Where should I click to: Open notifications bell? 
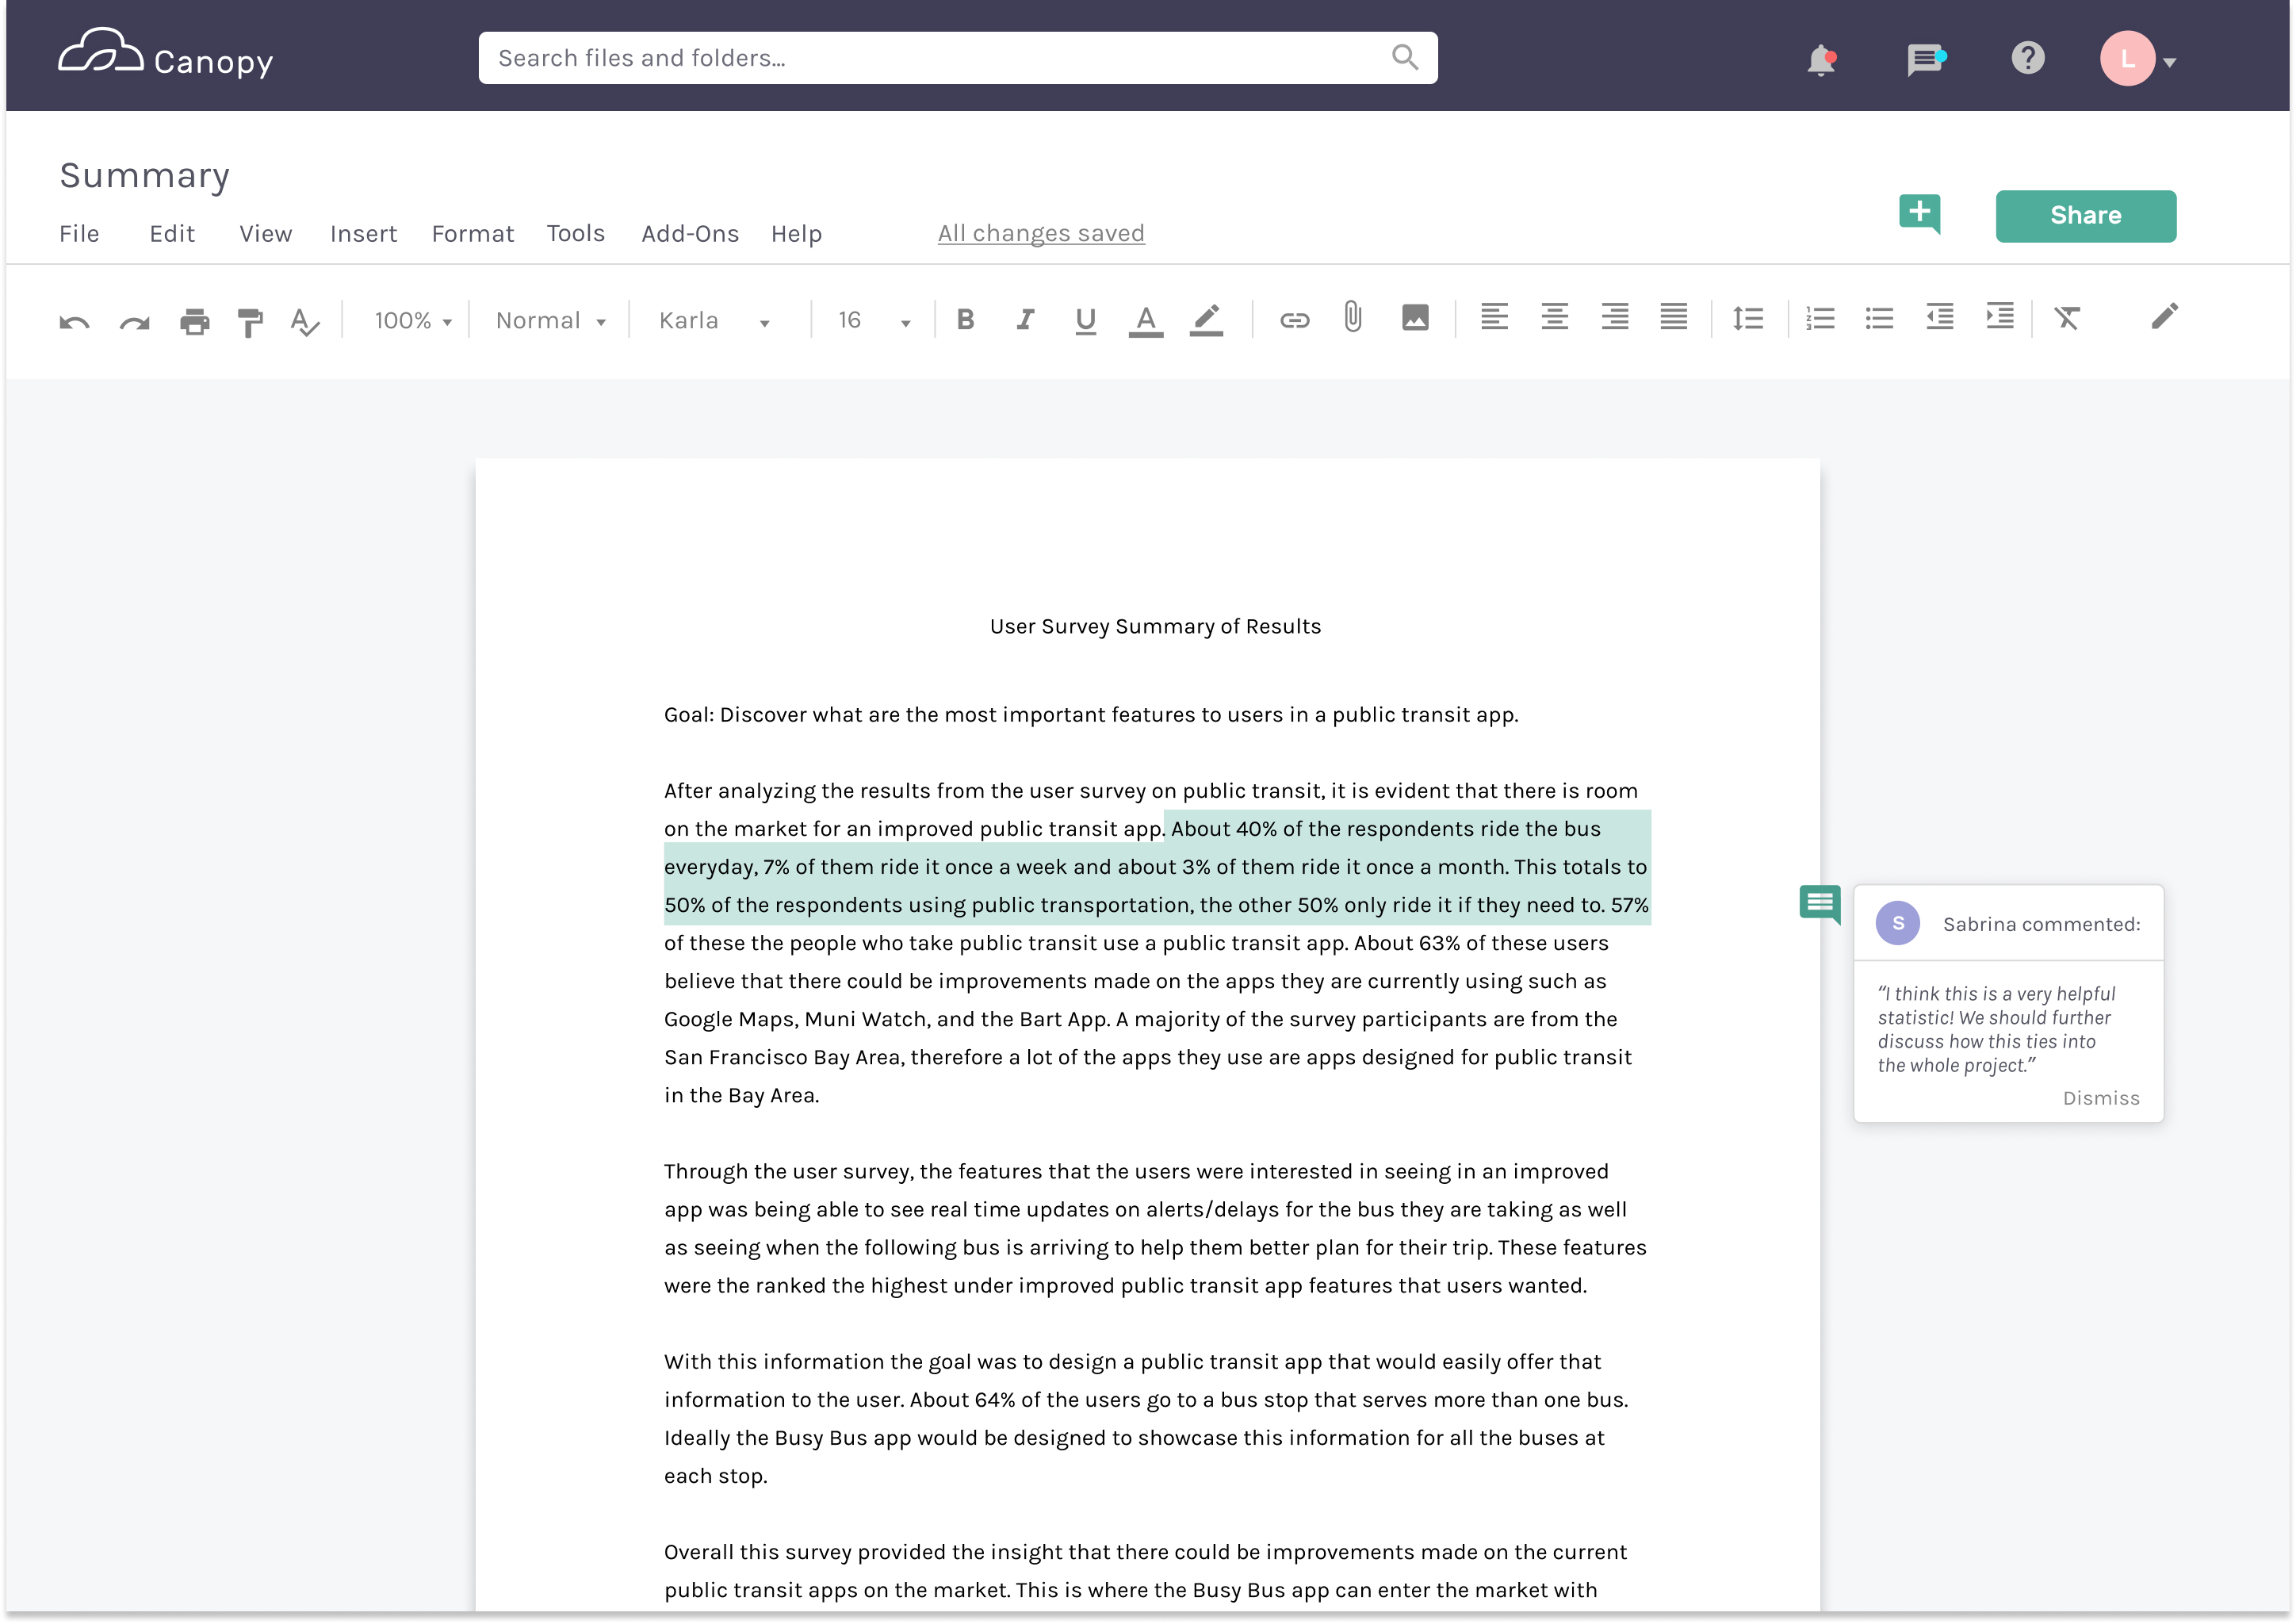[x=1821, y=60]
